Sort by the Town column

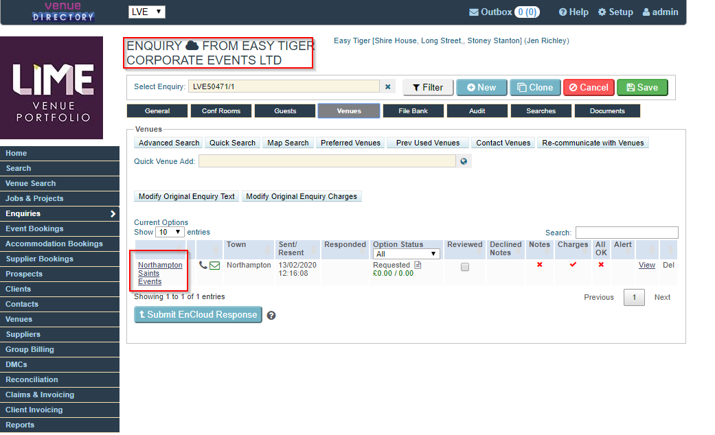pos(249,248)
